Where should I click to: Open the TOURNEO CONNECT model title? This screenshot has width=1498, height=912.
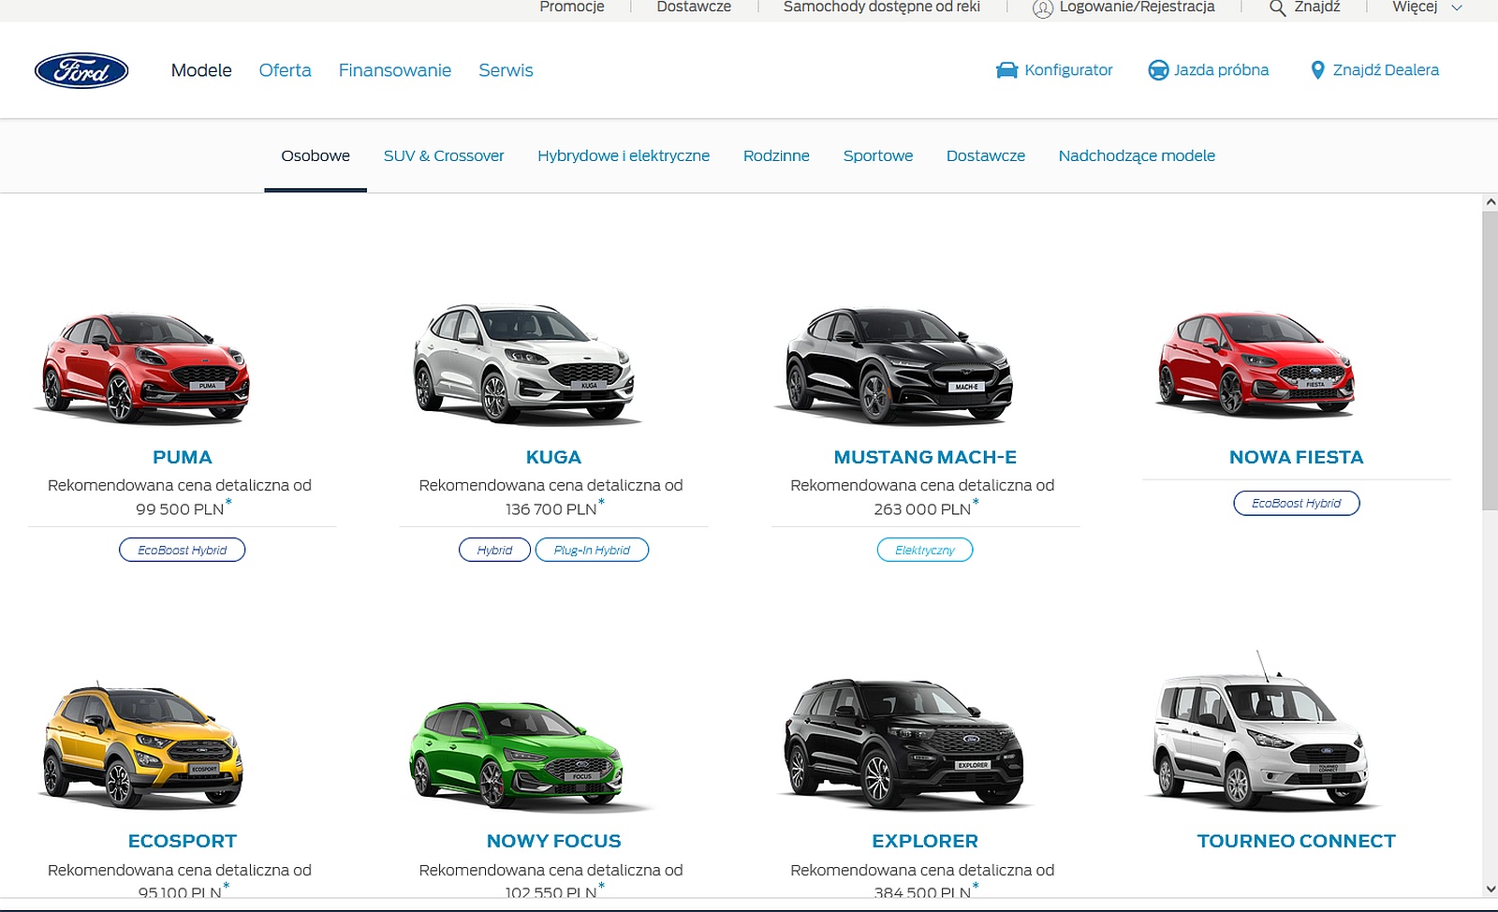point(1297,841)
